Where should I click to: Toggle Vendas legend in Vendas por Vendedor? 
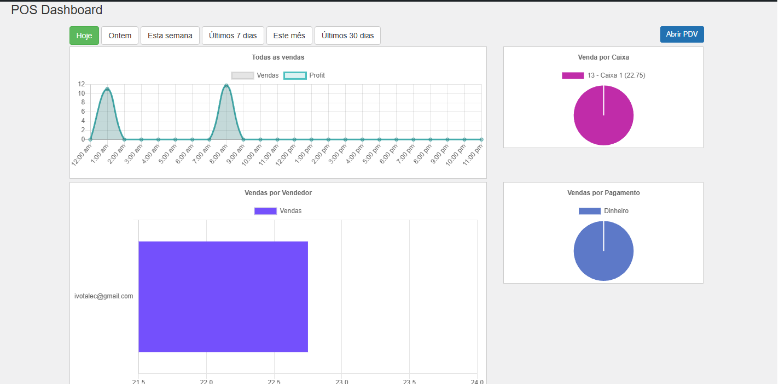[278, 211]
